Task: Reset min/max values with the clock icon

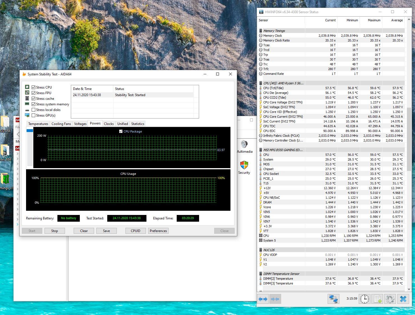Action: coord(365,299)
